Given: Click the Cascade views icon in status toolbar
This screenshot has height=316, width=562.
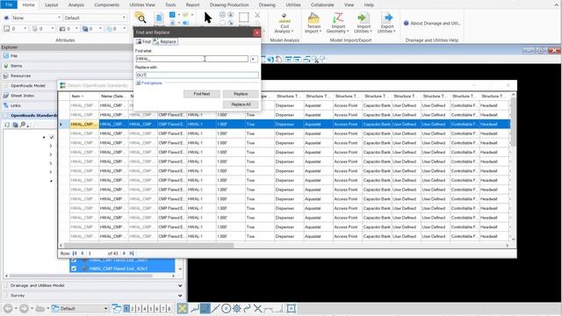Looking at the screenshot, I should tap(117, 308).
